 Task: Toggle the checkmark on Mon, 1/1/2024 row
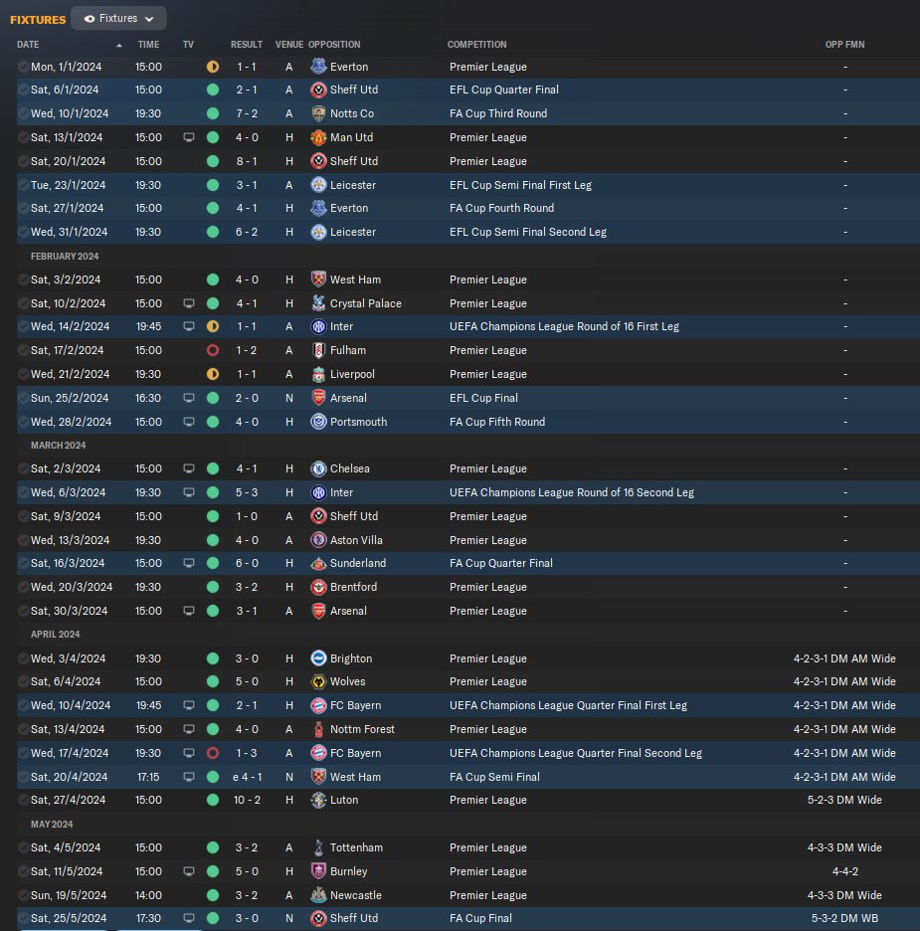point(23,67)
